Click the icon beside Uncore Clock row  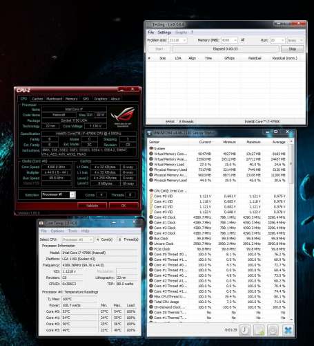click(151, 244)
